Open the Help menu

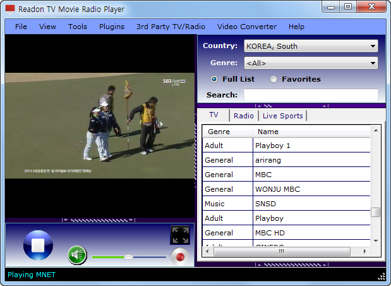coord(296,27)
